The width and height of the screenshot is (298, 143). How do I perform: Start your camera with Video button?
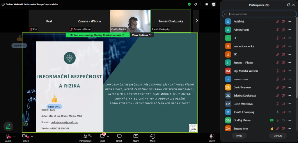pyautogui.click(x=26, y=138)
